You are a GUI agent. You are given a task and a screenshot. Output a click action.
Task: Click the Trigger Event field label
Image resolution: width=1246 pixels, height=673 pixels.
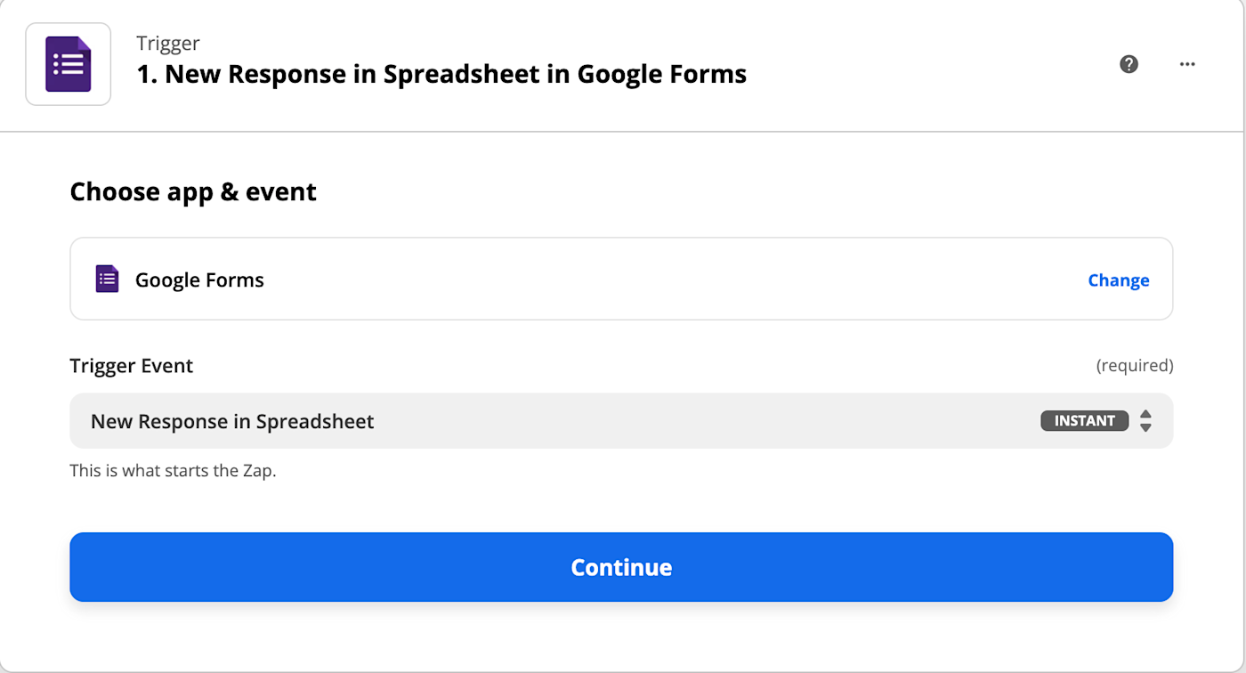[132, 366]
